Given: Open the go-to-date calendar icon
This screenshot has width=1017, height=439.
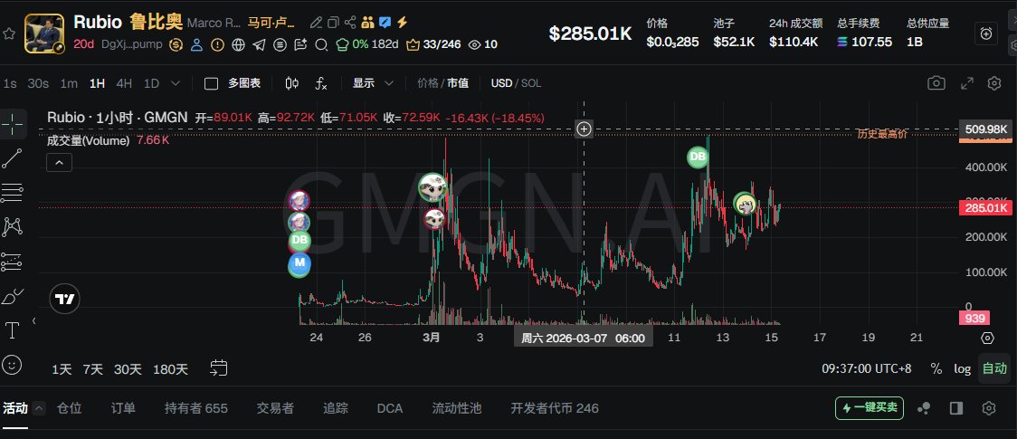Looking at the screenshot, I should point(219,368).
